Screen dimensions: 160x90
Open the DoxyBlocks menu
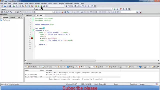[69, 3]
